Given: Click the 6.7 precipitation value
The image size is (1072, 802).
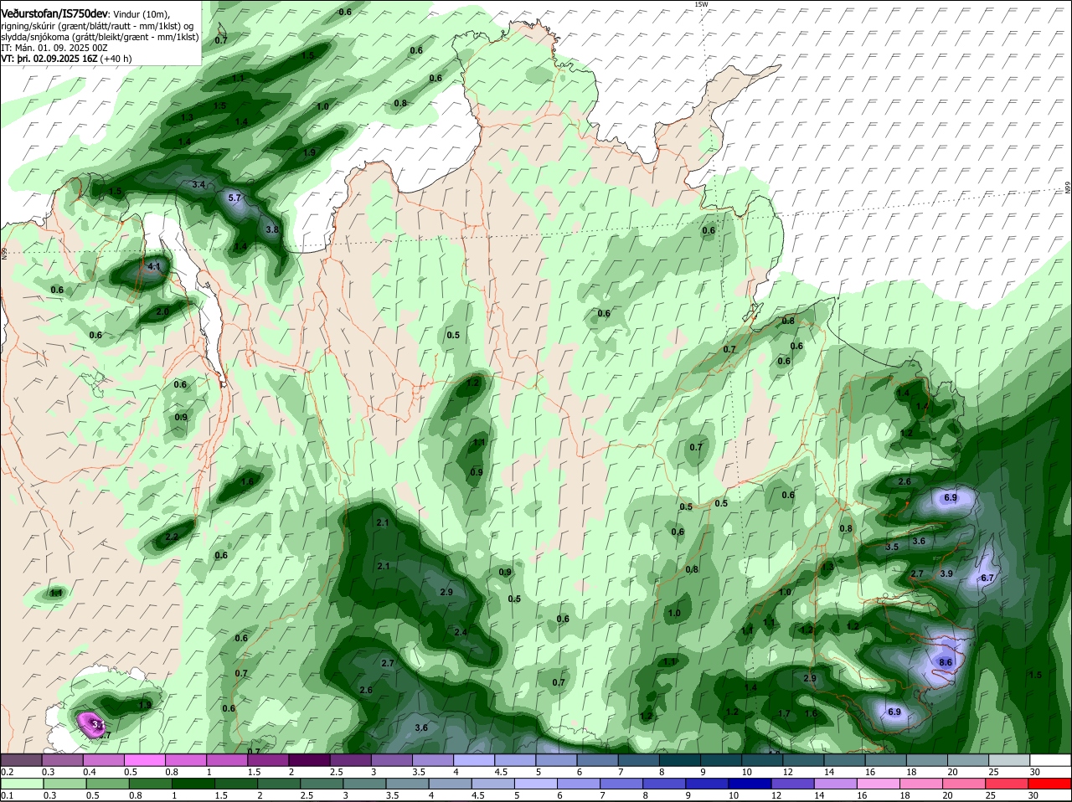Looking at the screenshot, I should pyautogui.click(x=987, y=578).
